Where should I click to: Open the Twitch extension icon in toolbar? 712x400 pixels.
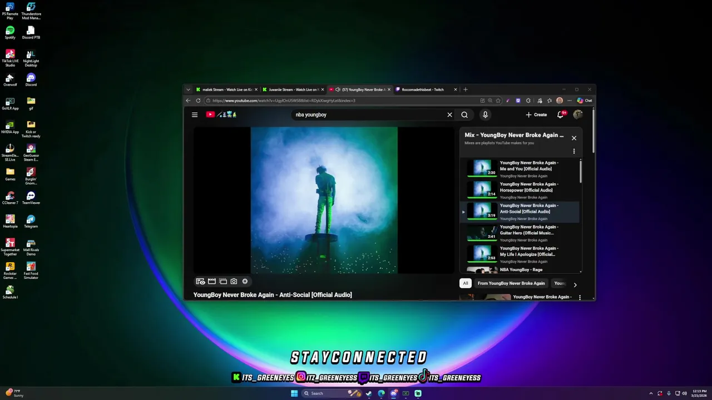click(x=518, y=101)
